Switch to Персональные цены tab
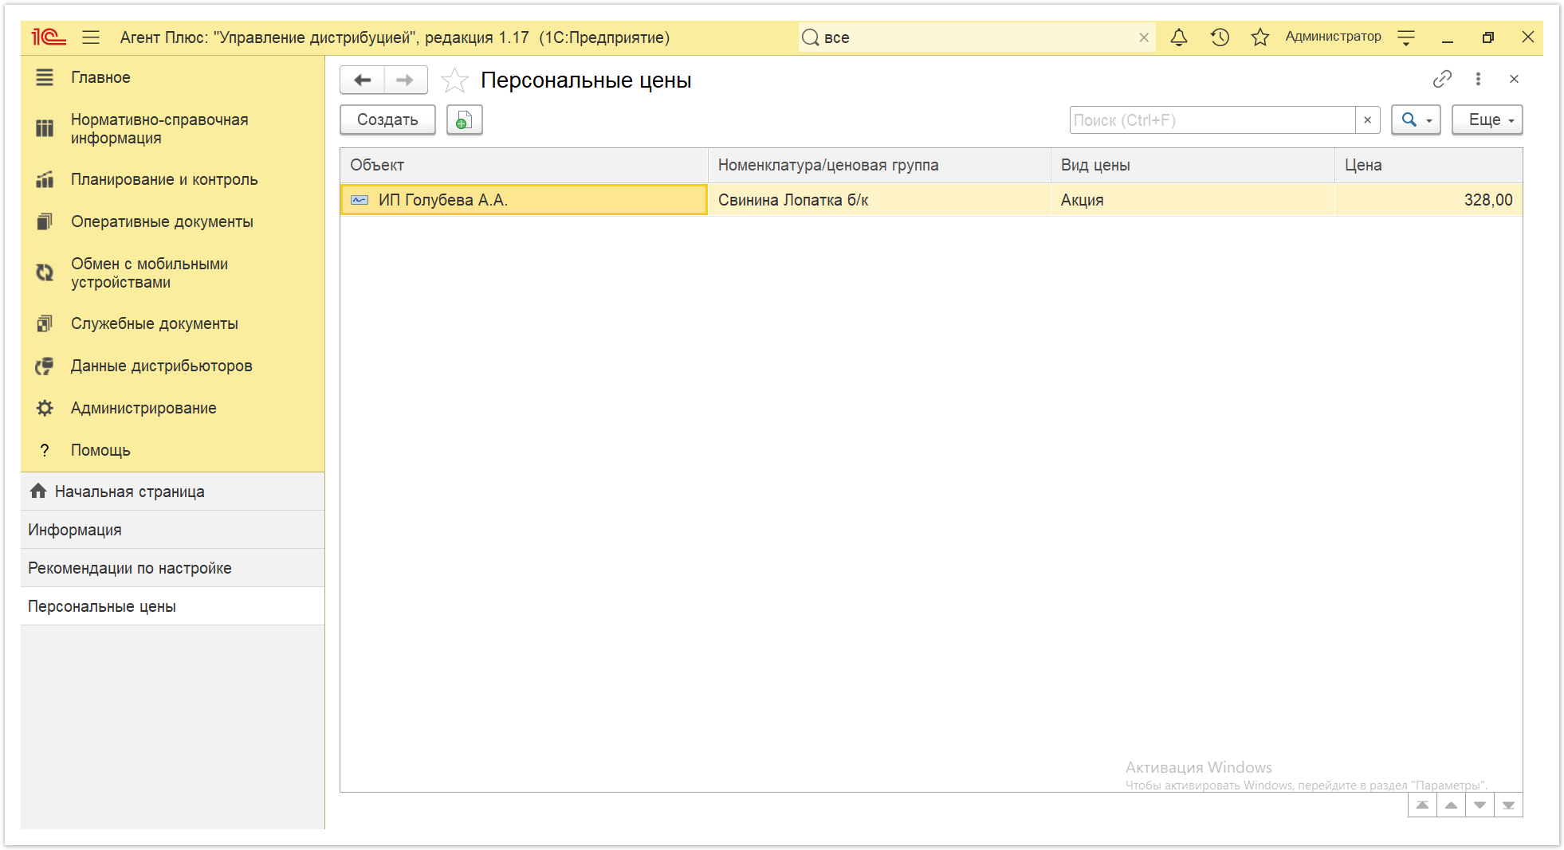1564x850 pixels. click(x=172, y=606)
